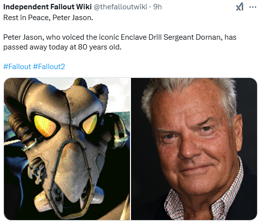View the grey-haired man's portrait photo

[194, 149]
